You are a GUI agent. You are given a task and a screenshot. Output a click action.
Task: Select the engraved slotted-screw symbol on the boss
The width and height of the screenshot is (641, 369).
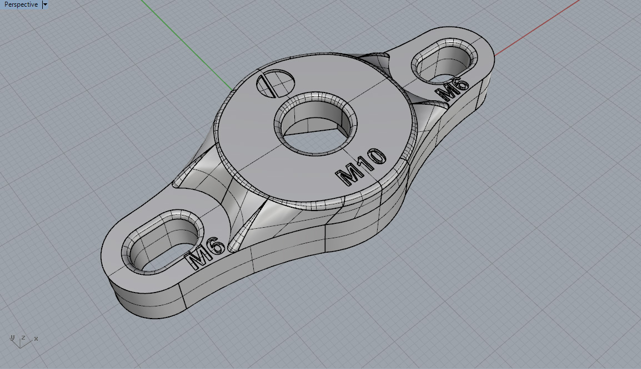point(274,83)
